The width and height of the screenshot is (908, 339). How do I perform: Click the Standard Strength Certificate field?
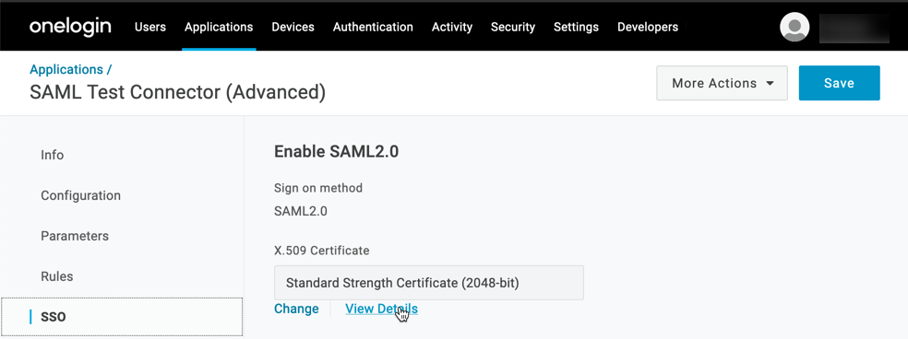(x=428, y=283)
